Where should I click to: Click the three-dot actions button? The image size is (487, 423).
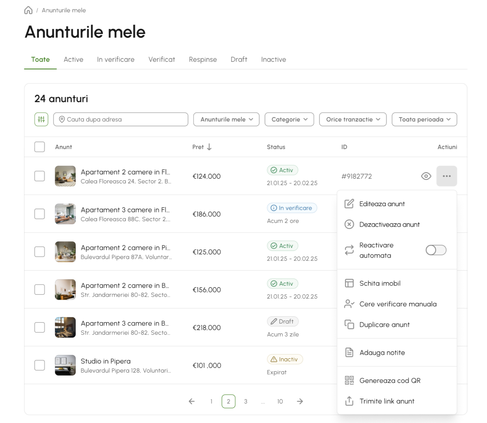point(447,176)
